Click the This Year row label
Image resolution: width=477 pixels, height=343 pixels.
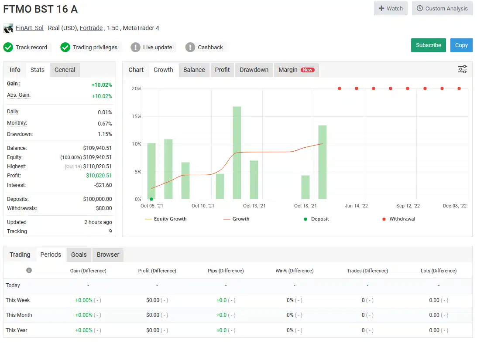(17, 330)
